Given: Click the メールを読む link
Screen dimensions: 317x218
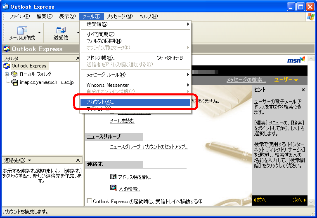Looking at the screenshot, I should click(122, 121).
